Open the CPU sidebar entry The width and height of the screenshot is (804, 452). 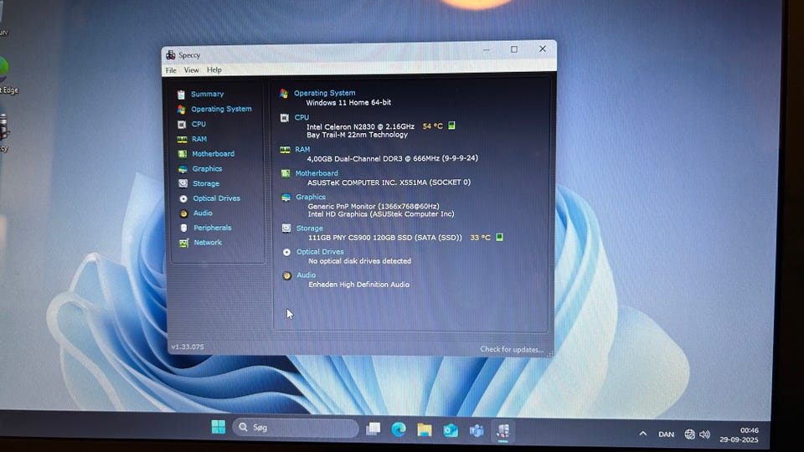(x=198, y=124)
